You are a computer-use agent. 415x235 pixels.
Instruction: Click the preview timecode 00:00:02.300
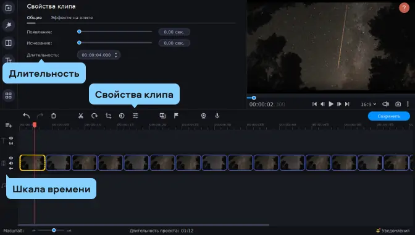pyautogui.click(x=267, y=105)
